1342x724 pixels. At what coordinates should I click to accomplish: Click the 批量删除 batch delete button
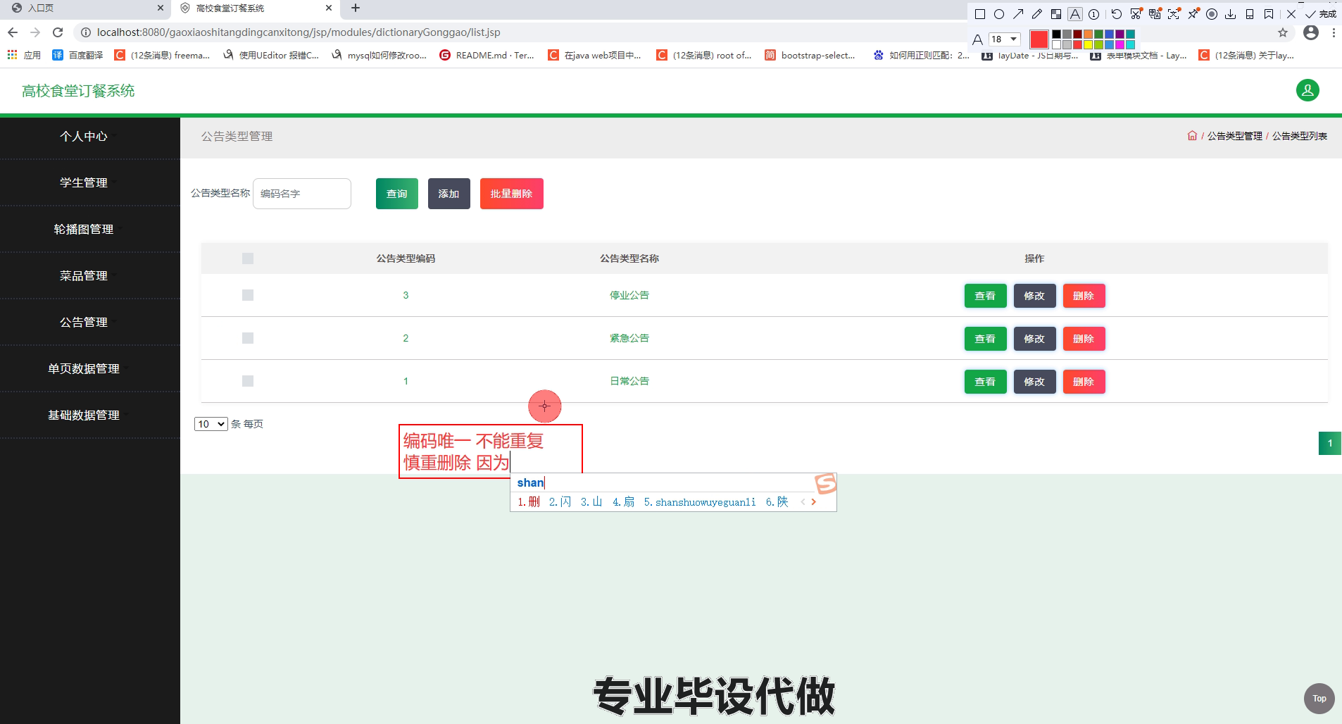click(512, 194)
